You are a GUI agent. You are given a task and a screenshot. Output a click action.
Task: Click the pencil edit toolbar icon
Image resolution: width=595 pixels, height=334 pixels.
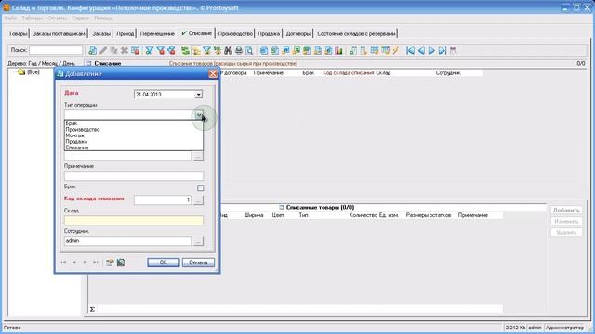103,50
